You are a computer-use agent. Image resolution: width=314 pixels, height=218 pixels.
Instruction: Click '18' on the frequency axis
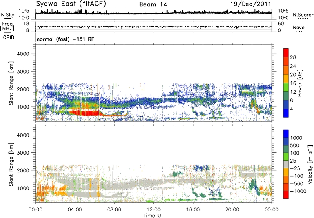(26, 24)
